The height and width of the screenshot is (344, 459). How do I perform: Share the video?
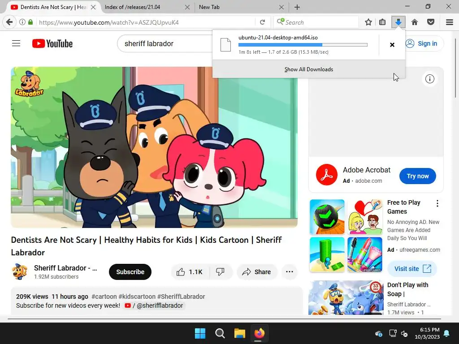(x=257, y=272)
